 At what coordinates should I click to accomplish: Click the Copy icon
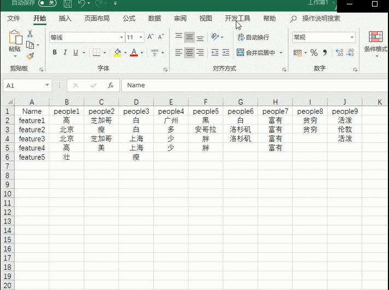coord(30,45)
